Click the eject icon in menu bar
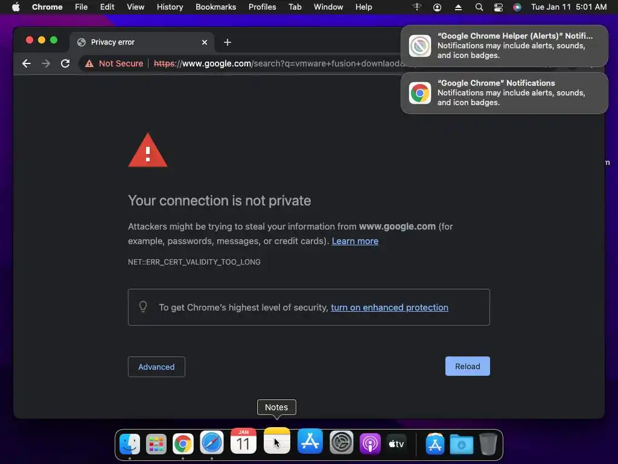 pyautogui.click(x=458, y=7)
